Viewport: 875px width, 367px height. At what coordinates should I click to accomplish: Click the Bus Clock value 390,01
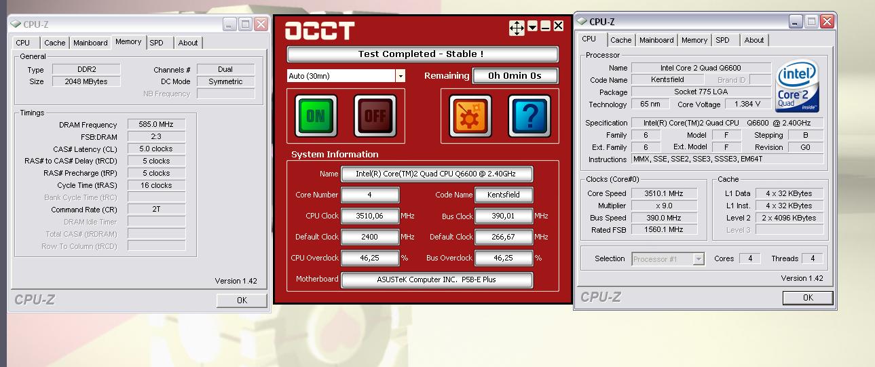[504, 216]
